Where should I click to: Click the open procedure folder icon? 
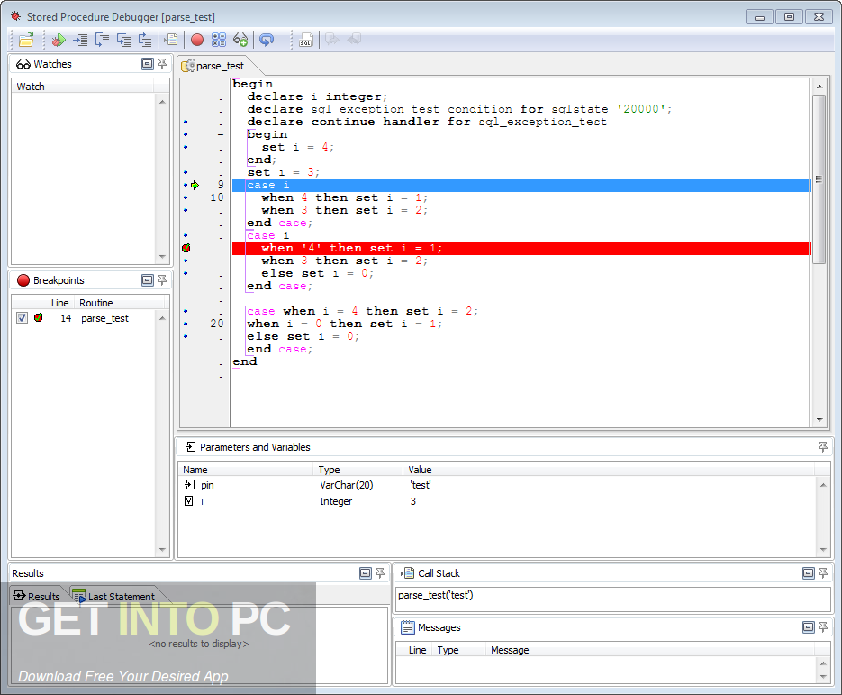coord(26,40)
